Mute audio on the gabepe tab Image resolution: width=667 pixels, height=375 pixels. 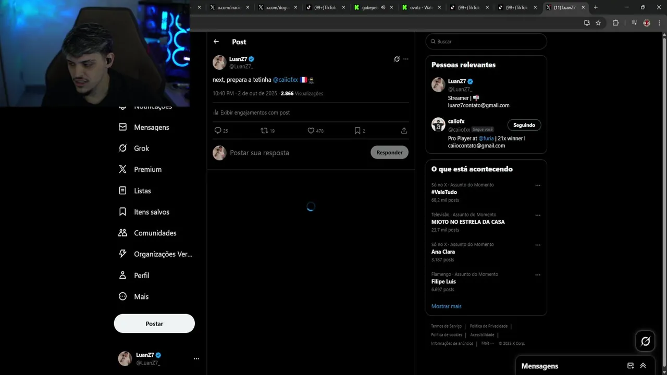[383, 7]
